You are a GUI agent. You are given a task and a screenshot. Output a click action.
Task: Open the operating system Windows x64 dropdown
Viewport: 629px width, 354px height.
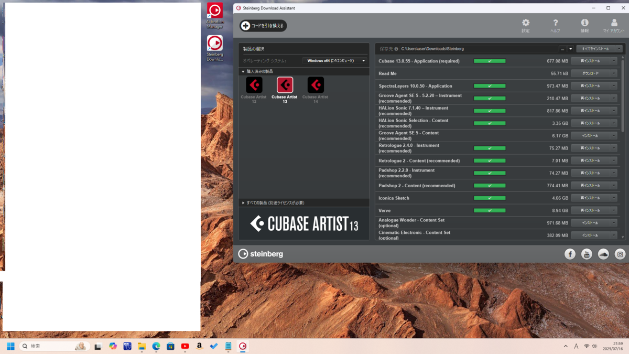(335, 61)
